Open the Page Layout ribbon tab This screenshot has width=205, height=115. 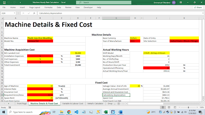(35, 7)
